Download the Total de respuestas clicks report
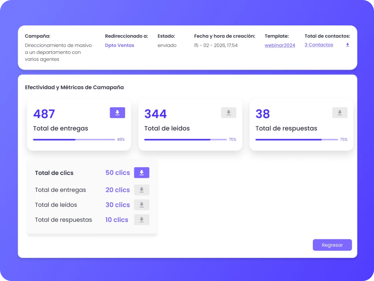374x281 pixels. tap(142, 219)
